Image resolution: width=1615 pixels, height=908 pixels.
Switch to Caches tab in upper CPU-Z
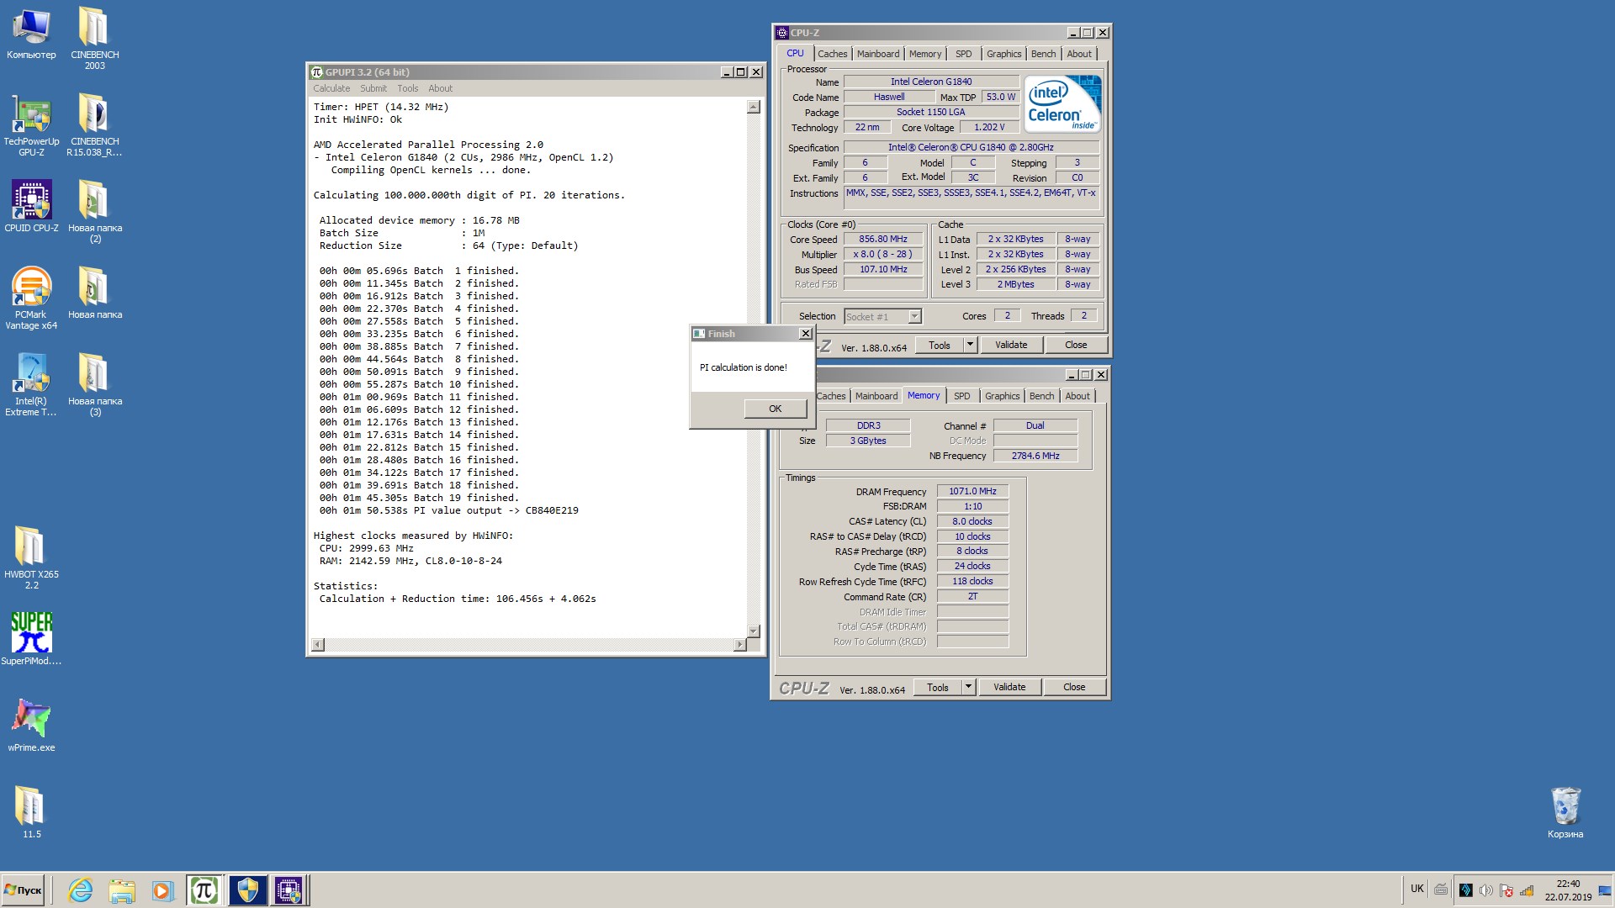tap(833, 54)
